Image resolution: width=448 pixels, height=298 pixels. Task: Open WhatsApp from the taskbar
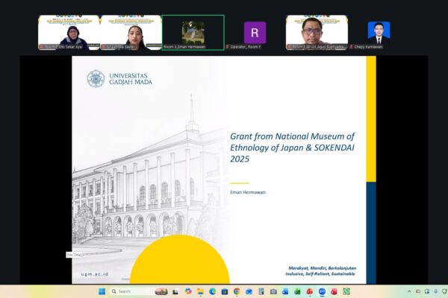point(346,291)
